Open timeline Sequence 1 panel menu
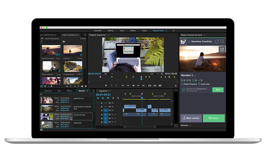This screenshot has height=164, width=266. (110, 91)
